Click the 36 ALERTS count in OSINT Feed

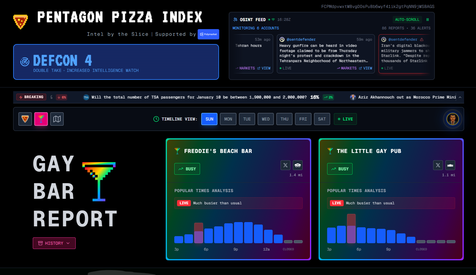pyautogui.click(x=421, y=28)
